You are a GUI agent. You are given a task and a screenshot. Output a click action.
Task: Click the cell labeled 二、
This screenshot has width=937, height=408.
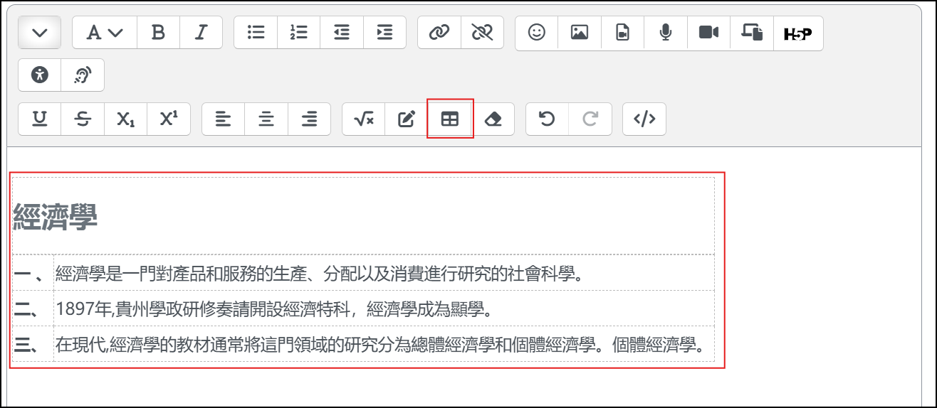click(x=33, y=308)
